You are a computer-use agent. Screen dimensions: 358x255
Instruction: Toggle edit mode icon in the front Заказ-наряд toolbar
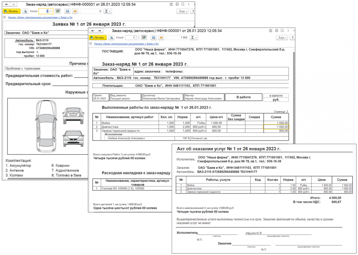144,38
